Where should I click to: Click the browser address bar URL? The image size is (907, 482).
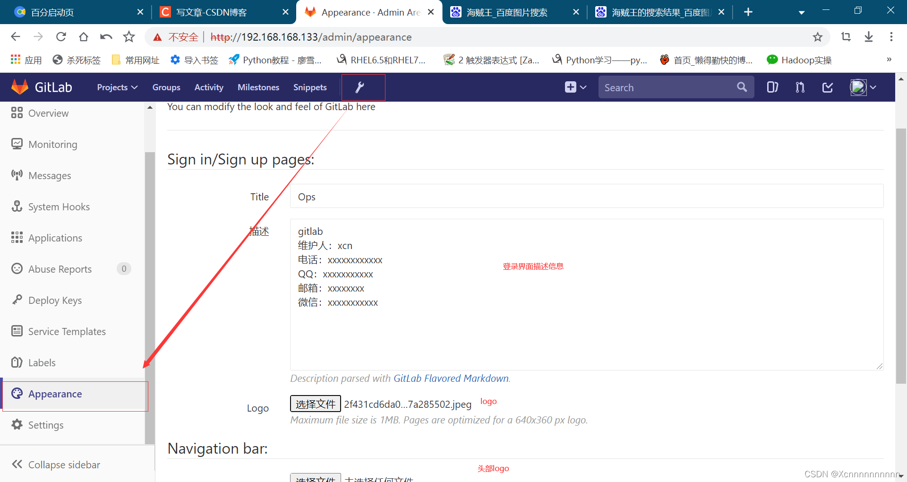click(311, 37)
